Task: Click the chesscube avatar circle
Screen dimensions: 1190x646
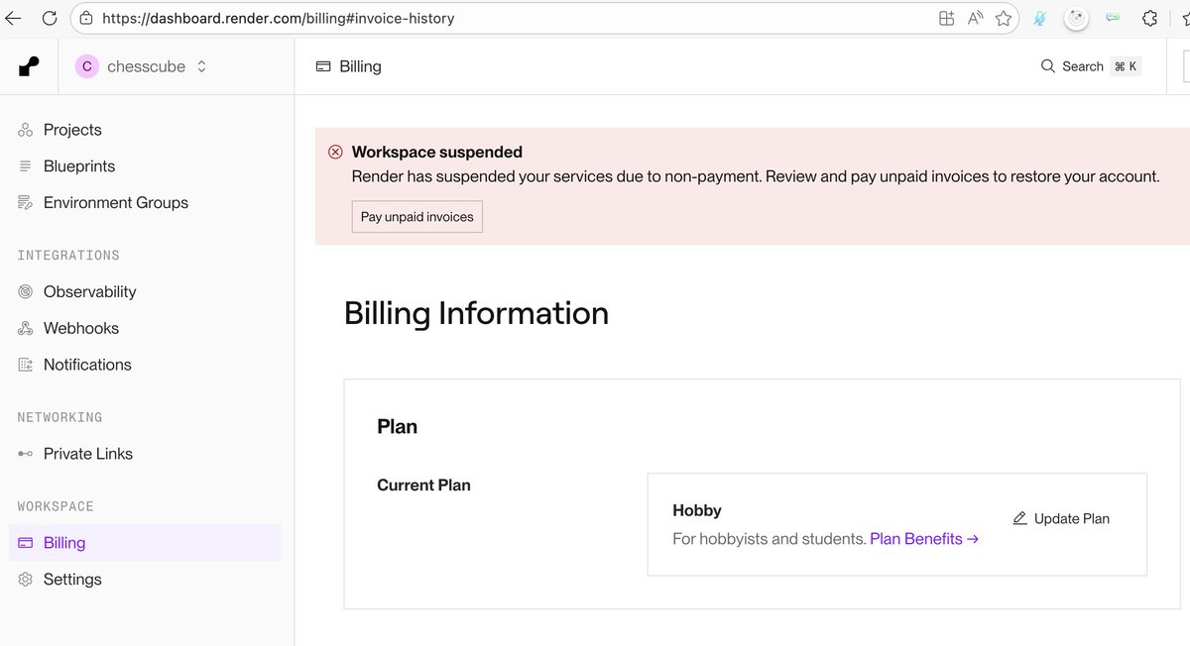Action: [87, 66]
